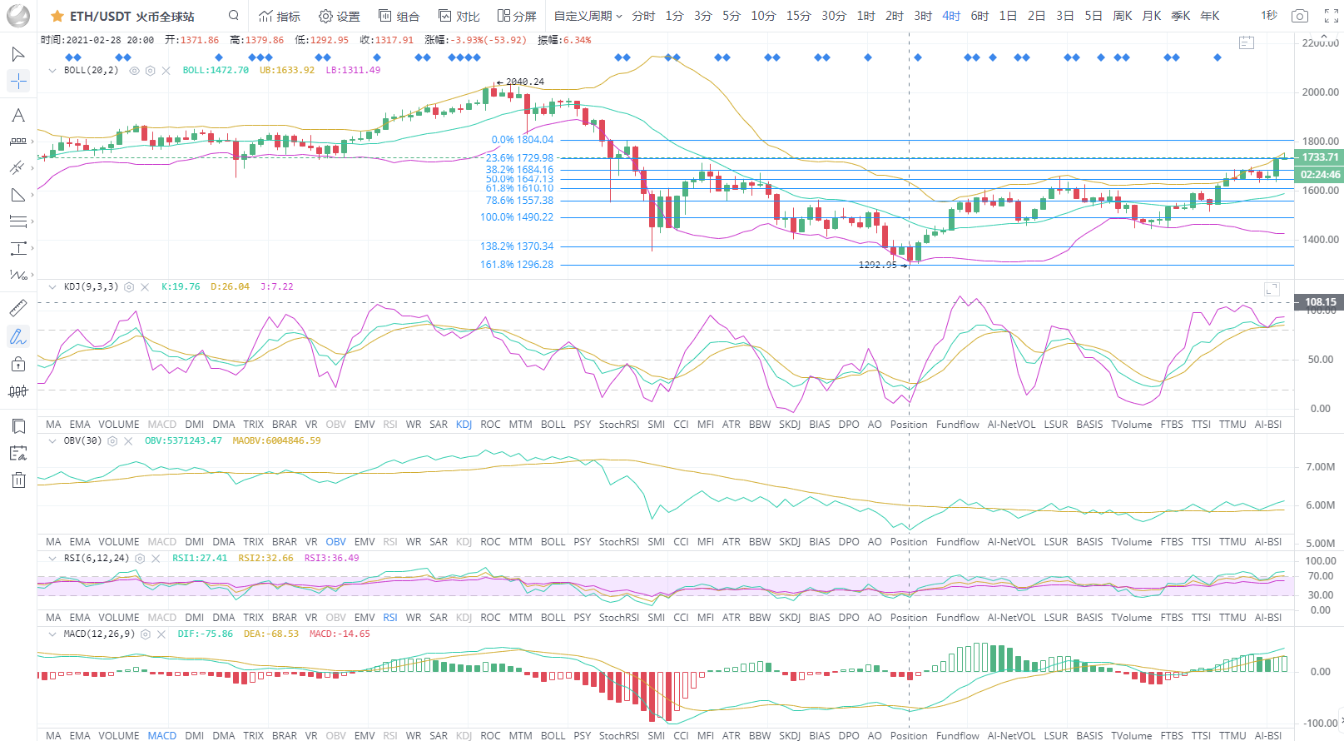Switch to the 1日 daily timeframe
Screen dimensions: 1344x741
pos(1008,16)
